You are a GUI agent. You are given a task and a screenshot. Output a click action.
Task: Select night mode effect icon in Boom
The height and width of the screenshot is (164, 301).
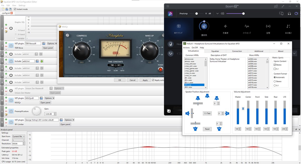pos(247,26)
